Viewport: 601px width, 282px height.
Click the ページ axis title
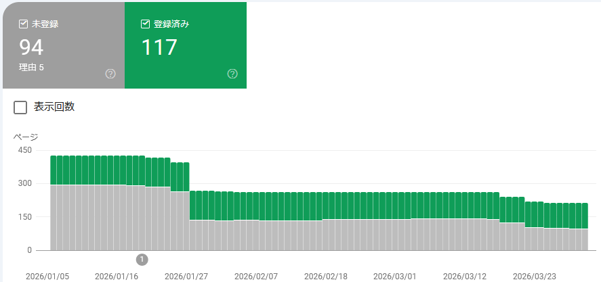pos(26,137)
